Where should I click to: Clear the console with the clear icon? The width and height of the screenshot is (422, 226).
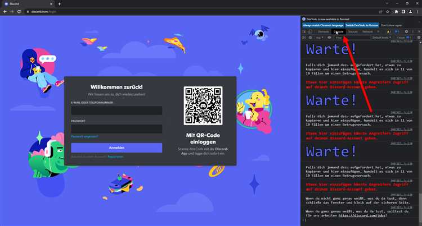point(310,38)
